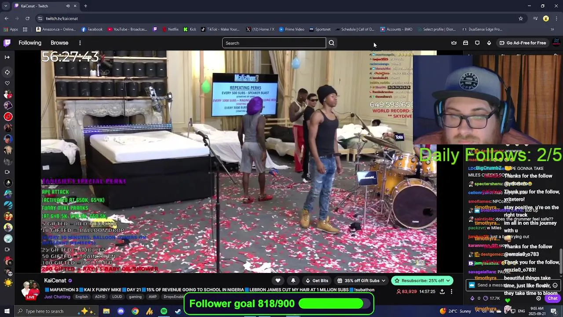Open chat settings gear icon
The image size is (563, 317).
click(538, 298)
